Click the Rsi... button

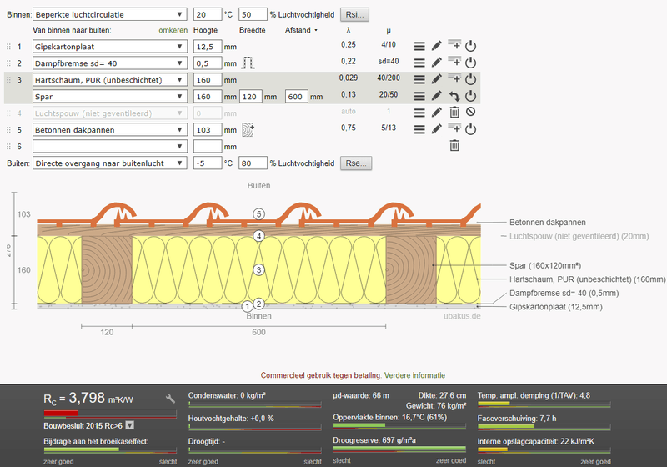[354, 14]
